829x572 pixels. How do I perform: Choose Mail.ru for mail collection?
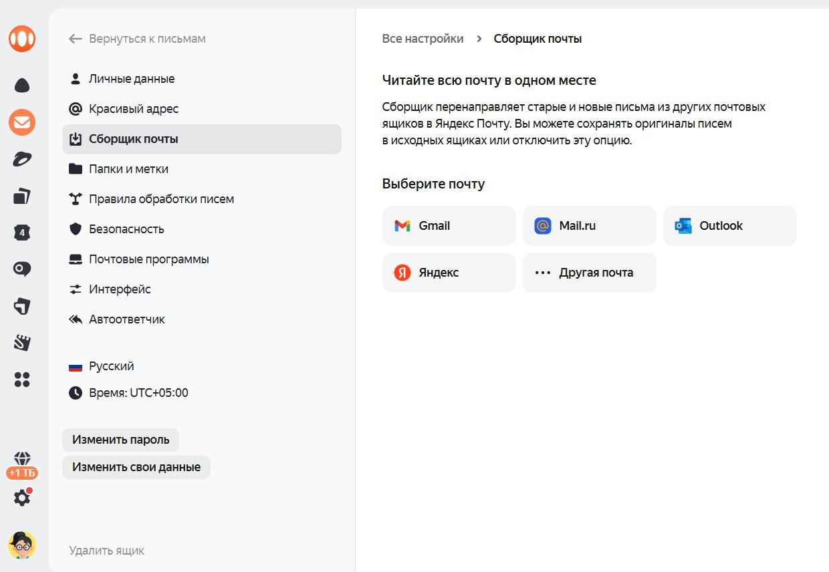(589, 226)
